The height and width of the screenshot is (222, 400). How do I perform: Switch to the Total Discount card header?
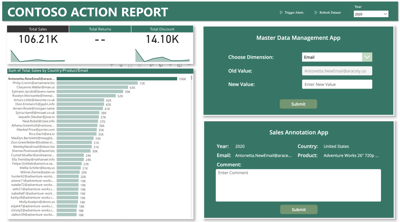[x=162, y=29]
